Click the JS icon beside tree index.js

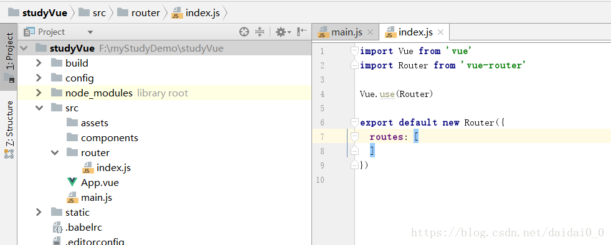(88, 168)
